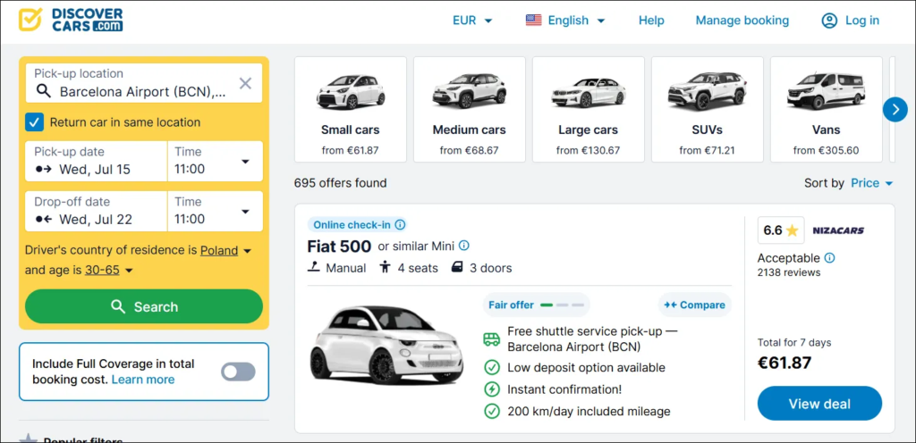The image size is (916, 443).
Task: Click the €61.87 total price
Action: (785, 363)
